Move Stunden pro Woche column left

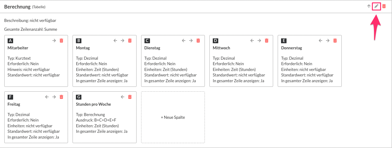(123, 97)
